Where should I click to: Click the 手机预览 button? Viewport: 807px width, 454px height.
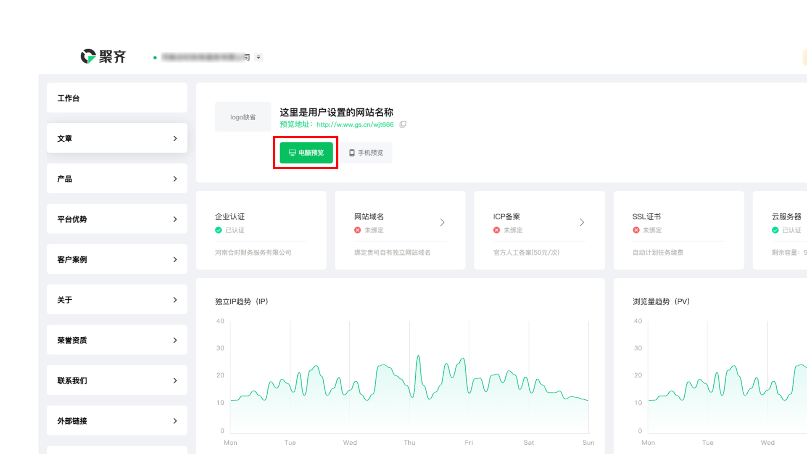tap(366, 153)
